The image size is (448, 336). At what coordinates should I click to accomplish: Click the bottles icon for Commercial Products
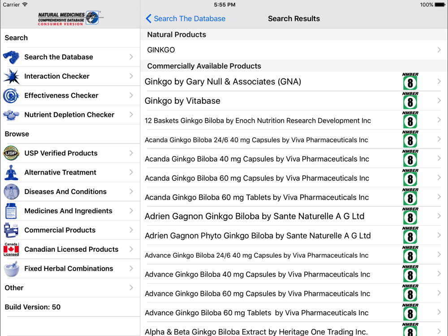(11, 230)
